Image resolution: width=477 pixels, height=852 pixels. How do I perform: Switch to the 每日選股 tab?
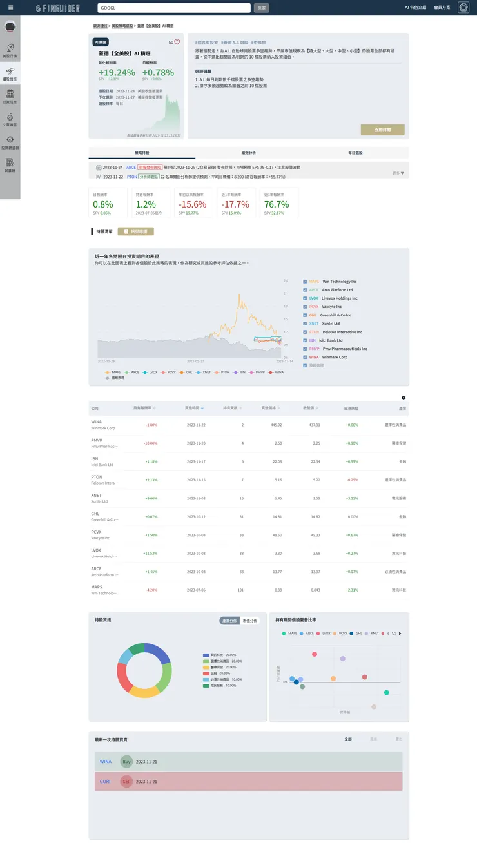(355, 153)
